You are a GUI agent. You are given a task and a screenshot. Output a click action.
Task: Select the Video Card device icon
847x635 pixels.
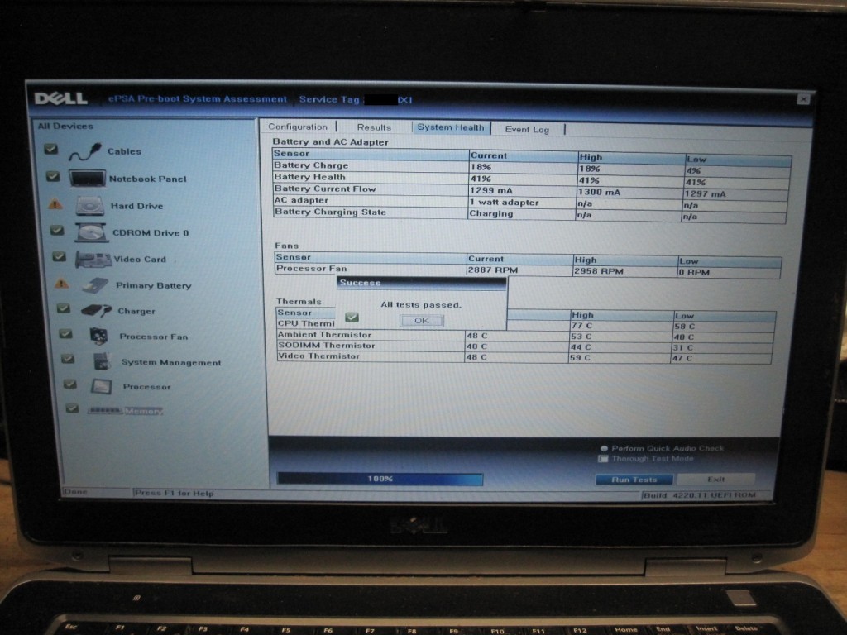tap(93, 260)
